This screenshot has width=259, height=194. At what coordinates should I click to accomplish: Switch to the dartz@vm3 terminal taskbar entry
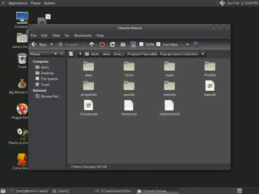pos(29,191)
